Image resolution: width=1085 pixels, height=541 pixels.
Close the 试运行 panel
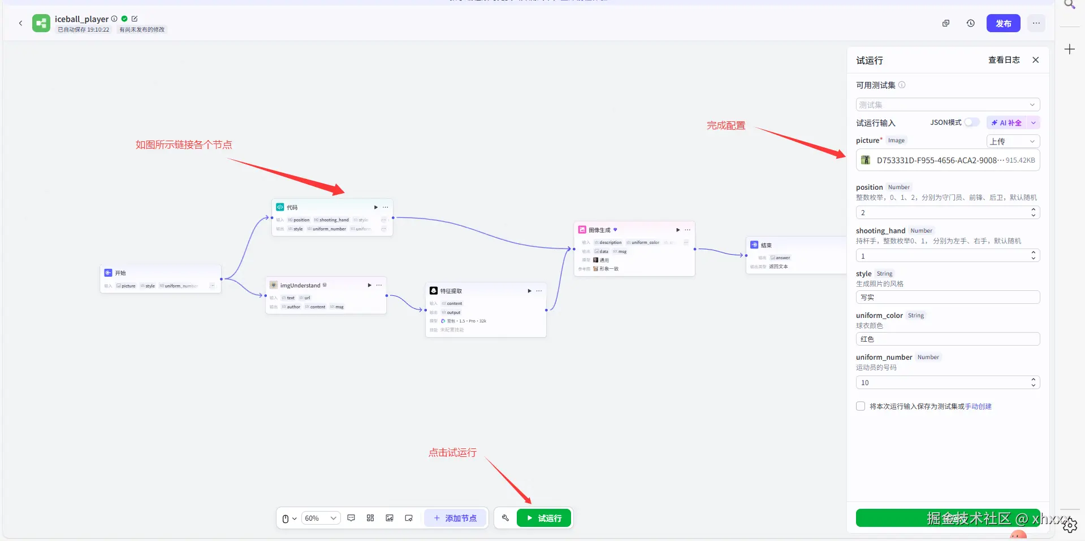pos(1035,60)
